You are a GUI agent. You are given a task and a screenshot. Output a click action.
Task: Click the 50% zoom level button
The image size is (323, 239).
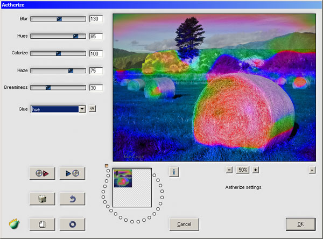[x=242, y=170]
